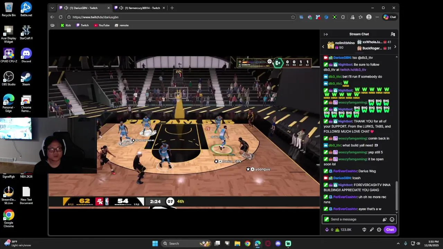Select the New Text Document file
This screenshot has width=443, height=249.
click(26, 196)
